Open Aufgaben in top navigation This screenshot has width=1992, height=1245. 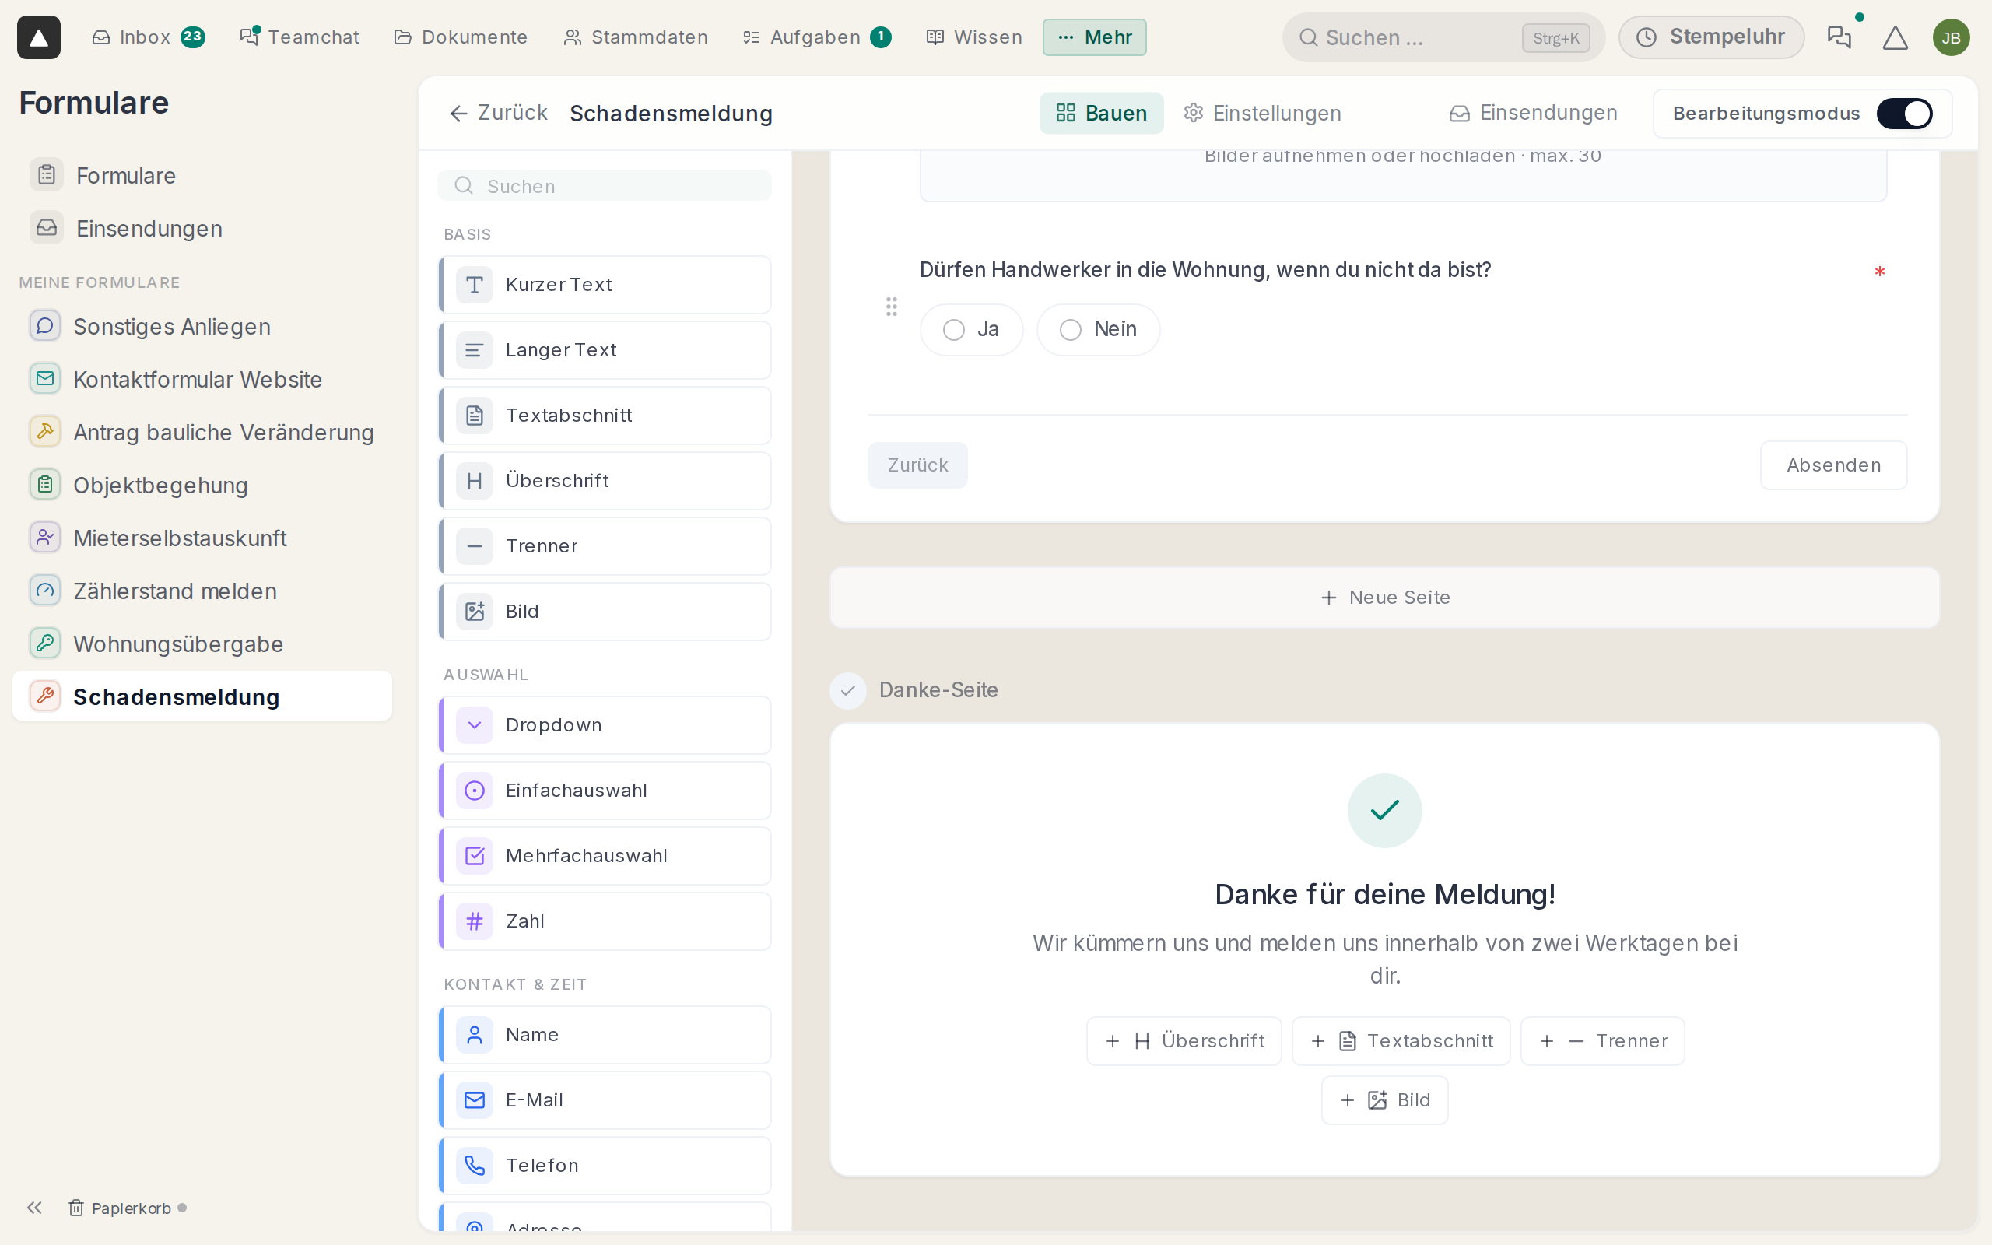[x=816, y=37]
